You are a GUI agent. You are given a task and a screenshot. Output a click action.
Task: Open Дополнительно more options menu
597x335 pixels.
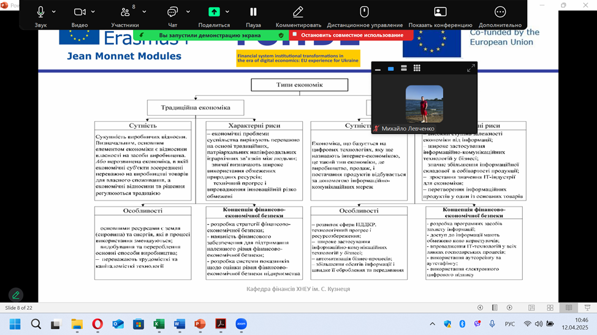(500, 16)
